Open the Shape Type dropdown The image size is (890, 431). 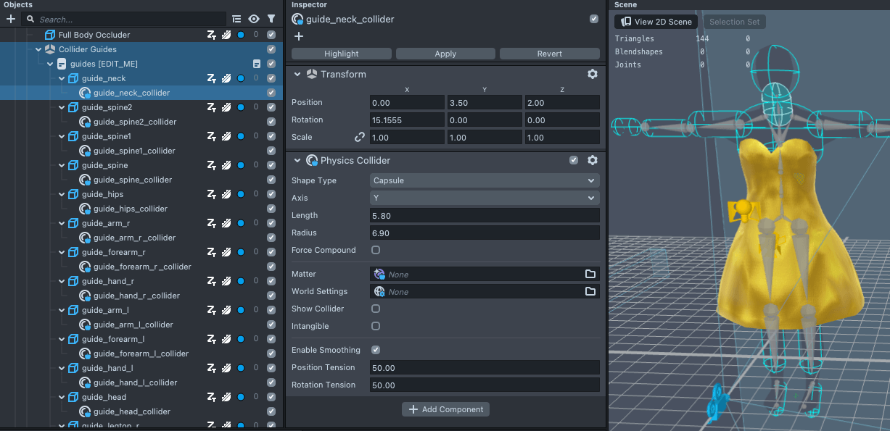pyautogui.click(x=484, y=180)
